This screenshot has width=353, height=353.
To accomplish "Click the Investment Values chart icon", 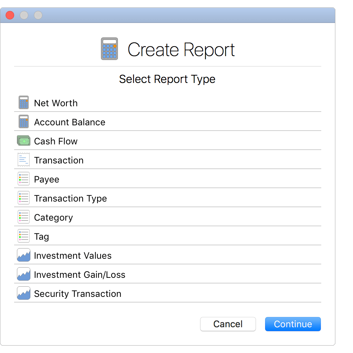I will pos(23,255).
